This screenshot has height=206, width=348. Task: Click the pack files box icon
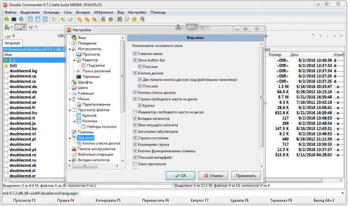tap(103, 19)
